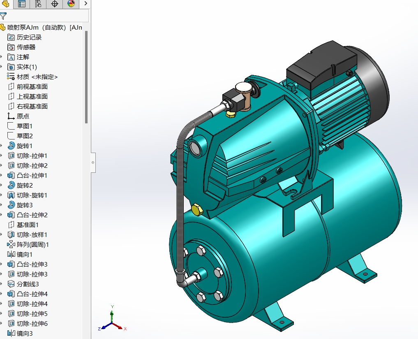Select the 阵列(圆周)1 circular pattern icon
Image resolution: width=418 pixels, height=339 pixels.
tap(11, 244)
